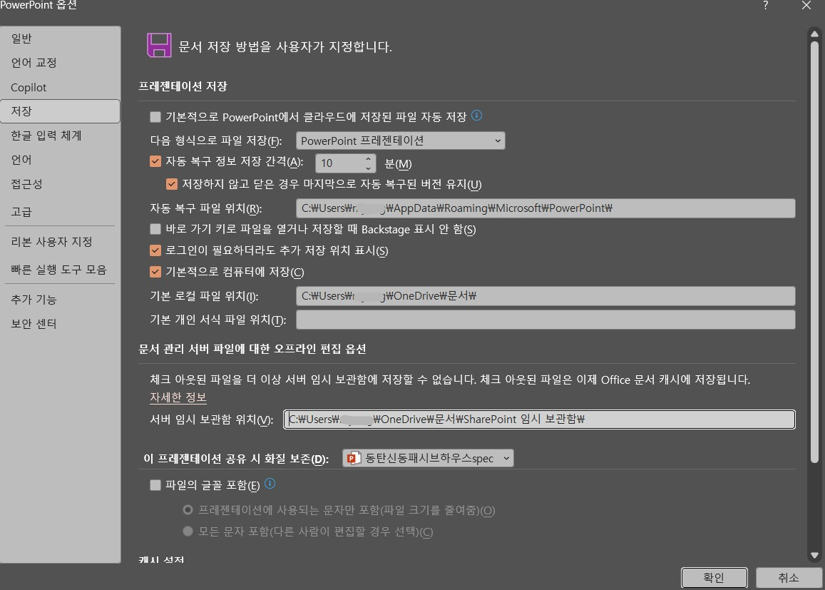Click the 서버 임시 보관함 위치 field
The height and width of the screenshot is (590, 825).
[x=539, y=419]
